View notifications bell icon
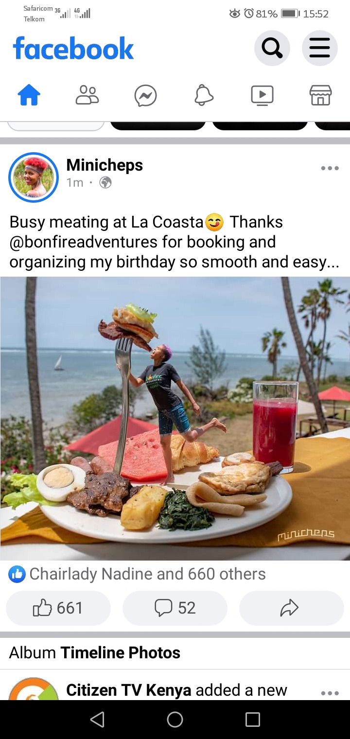This screenshot has width=350, height=739. [204, 95]
